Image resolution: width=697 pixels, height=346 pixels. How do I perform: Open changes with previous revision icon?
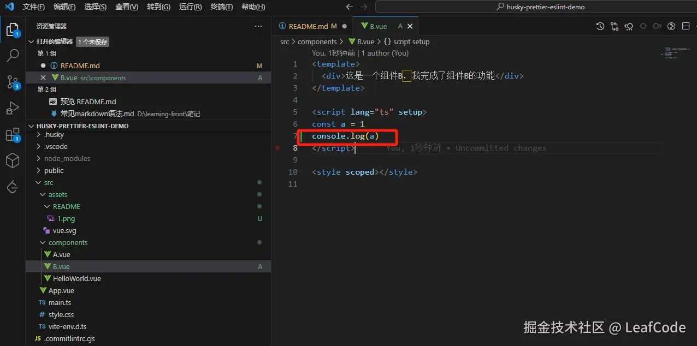[x=629, y=26]
